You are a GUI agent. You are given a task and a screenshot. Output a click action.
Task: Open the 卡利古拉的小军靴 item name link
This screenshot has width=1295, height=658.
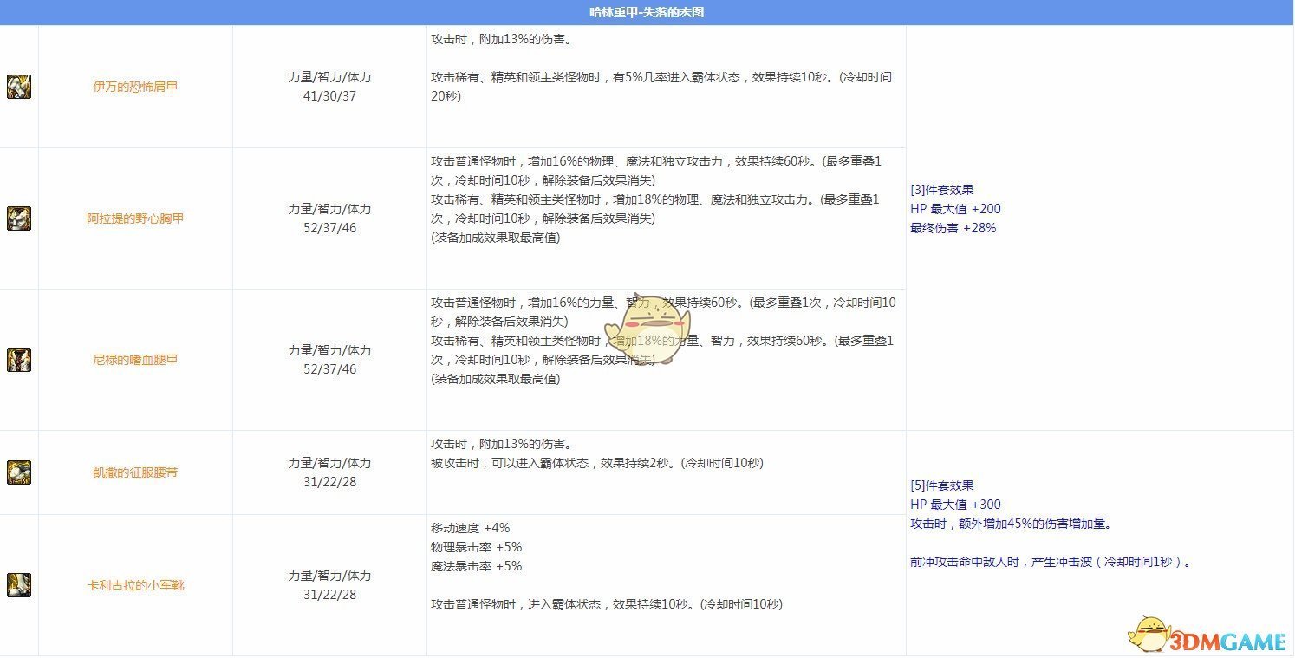[x=135, y=585]
